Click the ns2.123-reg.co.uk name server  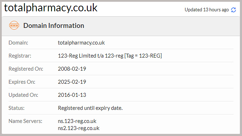[x=79, y=128]
